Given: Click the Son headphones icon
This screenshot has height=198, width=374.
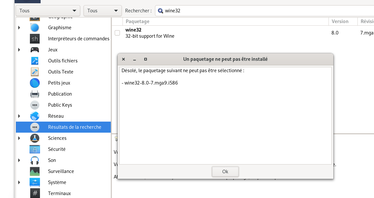Looking at the screenshot, I should click(34, 160).
